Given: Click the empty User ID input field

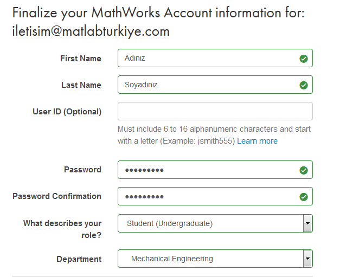Looking at the screenshot, I should point(215,111).
